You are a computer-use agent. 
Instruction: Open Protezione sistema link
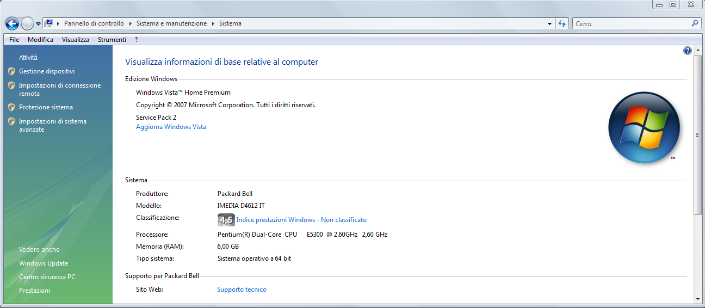tap(46, 107)
